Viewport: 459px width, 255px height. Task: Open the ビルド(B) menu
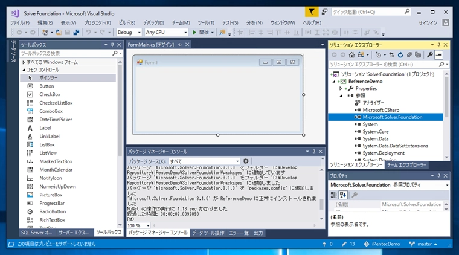coord(127,22)
